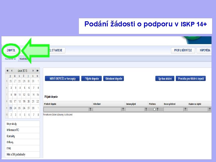216x162 pixels.
Task: Open HW a SW požadavky
Action: [x=22, y=154]
